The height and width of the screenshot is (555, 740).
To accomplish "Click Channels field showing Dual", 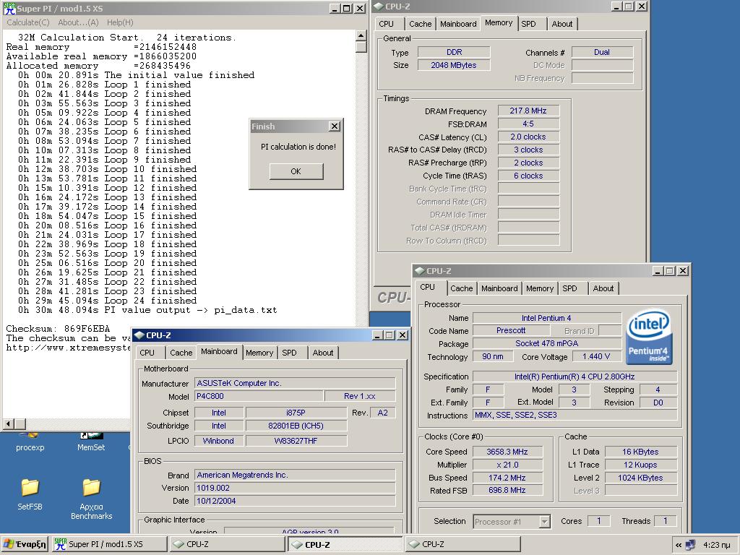I will pyautogui.click(x=602, y=52).
